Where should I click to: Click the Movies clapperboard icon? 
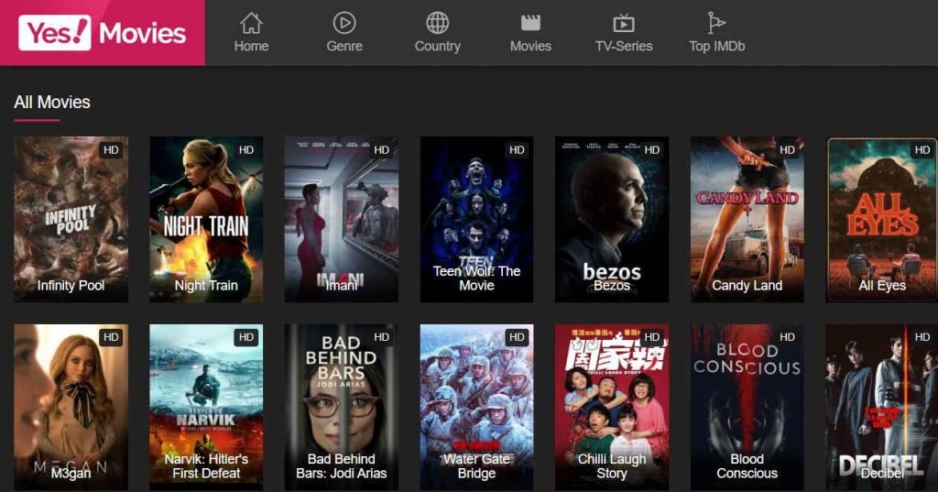tap(530, 23)
